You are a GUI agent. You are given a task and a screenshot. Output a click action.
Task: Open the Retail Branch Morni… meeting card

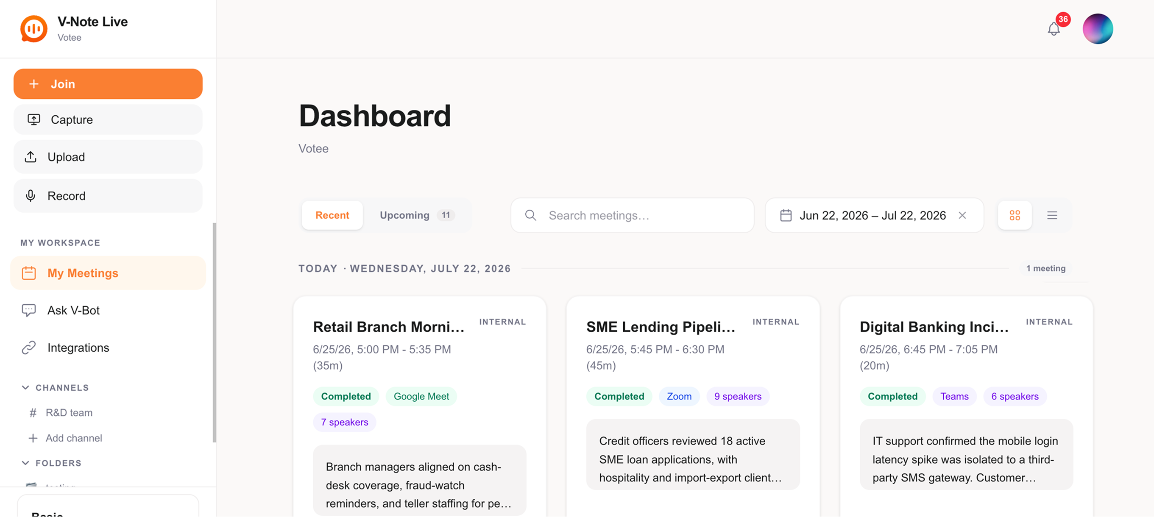419,406
